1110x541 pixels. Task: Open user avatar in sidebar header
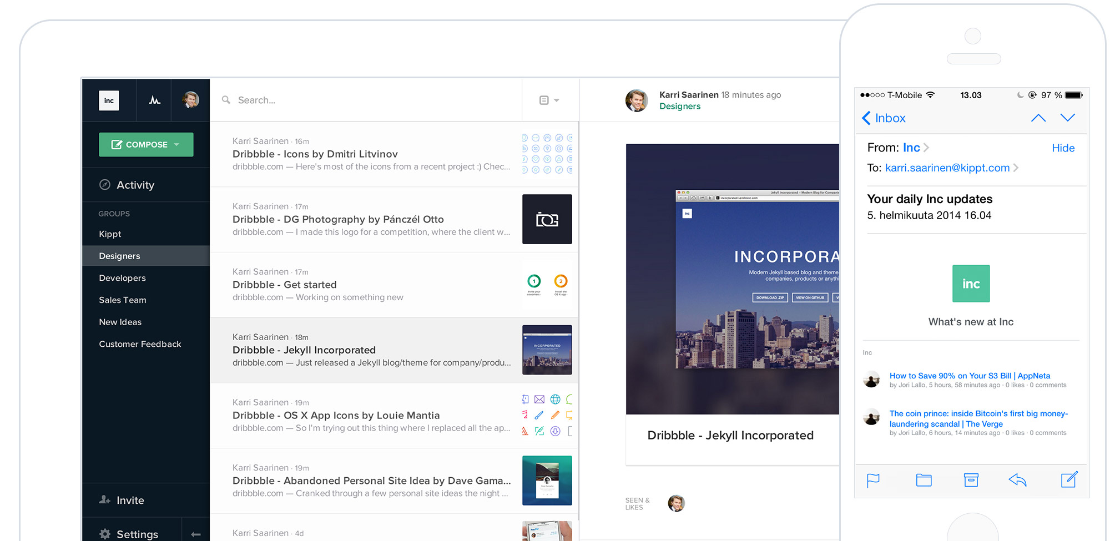tap(191, 100)
